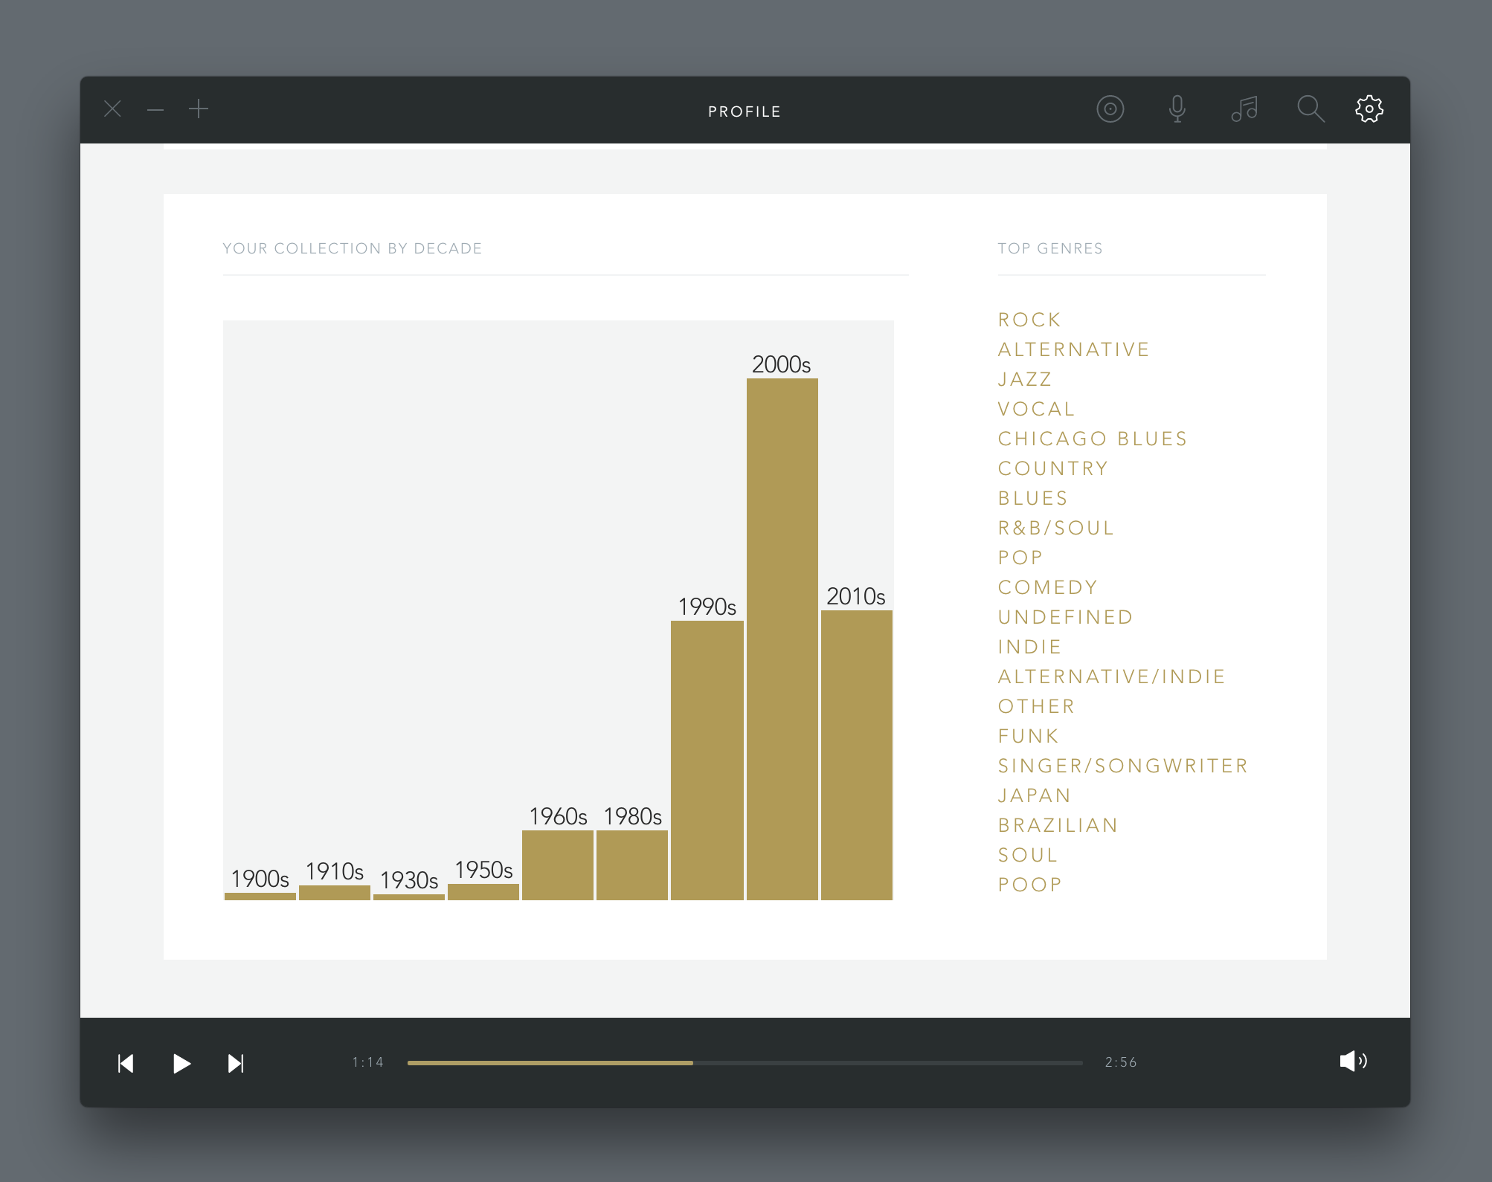Select the Rock genre link
The width and height of the screenshot is (1492, 1182).
pyautogui.click(x=1029, y=320)
